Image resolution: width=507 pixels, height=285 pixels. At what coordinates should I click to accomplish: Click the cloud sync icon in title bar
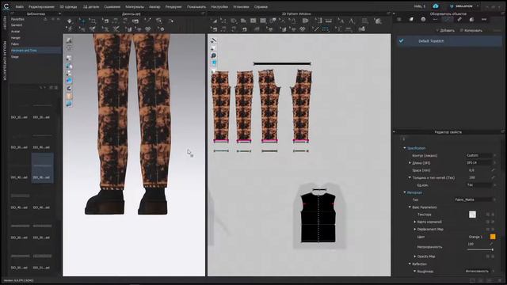pyautogui.click(x=436, y=6)
